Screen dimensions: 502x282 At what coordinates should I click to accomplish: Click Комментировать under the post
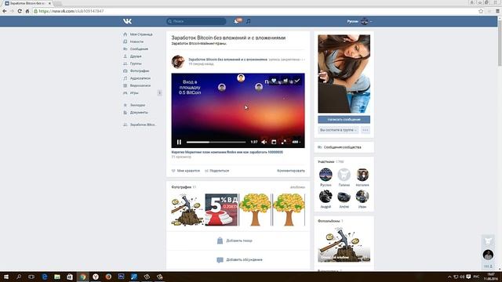point(291,171)
